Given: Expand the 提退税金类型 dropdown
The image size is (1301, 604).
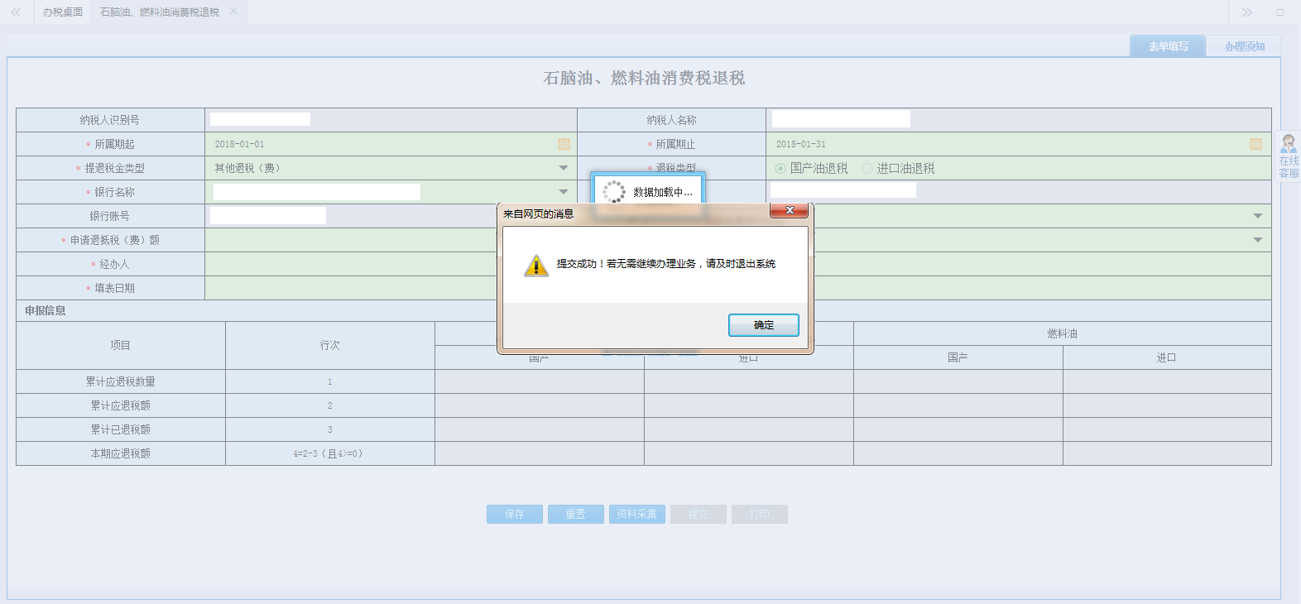Looking at the screenshot, I should (x=564, y=168).
